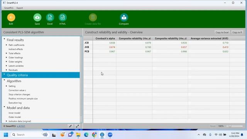Open Posthoc minimum sample size
The width and height of the screenshot is (247, 139).
23,98
